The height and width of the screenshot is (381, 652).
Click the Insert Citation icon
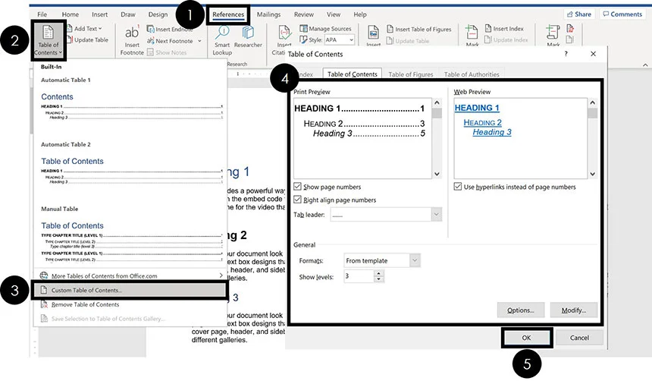(x=284, y=33)
